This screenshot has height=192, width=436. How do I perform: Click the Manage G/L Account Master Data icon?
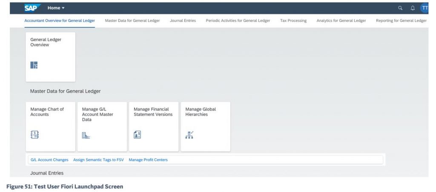click(86, 135)
